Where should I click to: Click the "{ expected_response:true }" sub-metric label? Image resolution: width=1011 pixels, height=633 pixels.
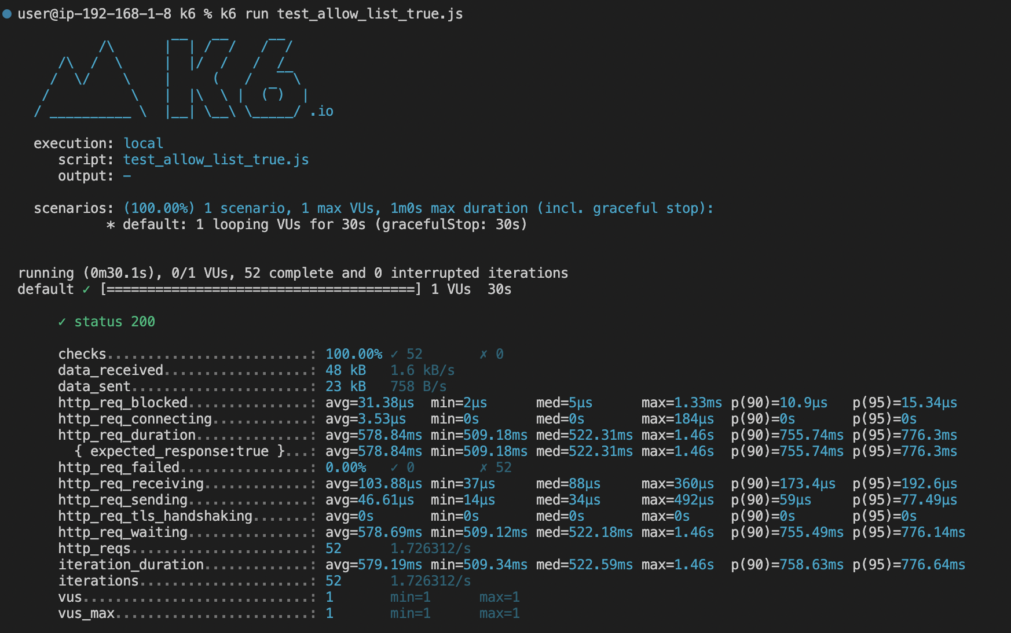(180, 451)
